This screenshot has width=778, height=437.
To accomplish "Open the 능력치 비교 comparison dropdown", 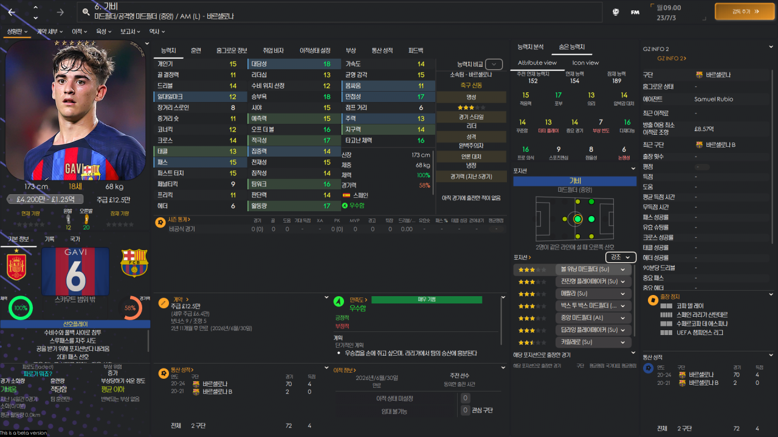I will point(494,64).
